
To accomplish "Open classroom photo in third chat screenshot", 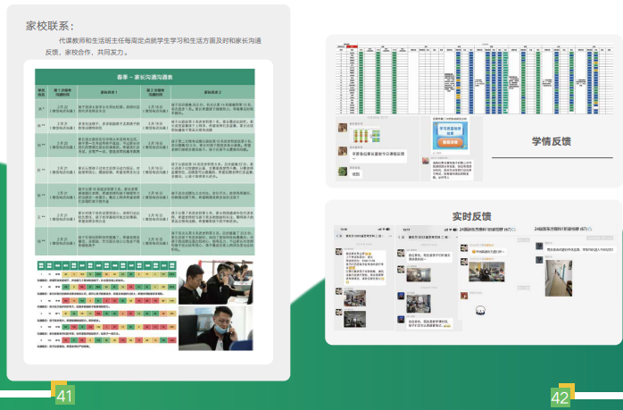I will click(486, 272).
